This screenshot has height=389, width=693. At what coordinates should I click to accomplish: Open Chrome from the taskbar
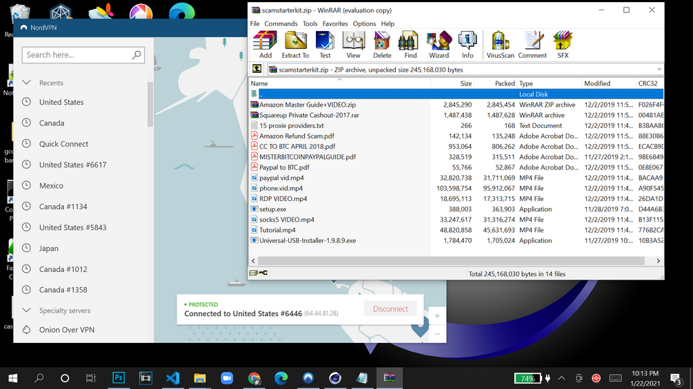[254, 378]
